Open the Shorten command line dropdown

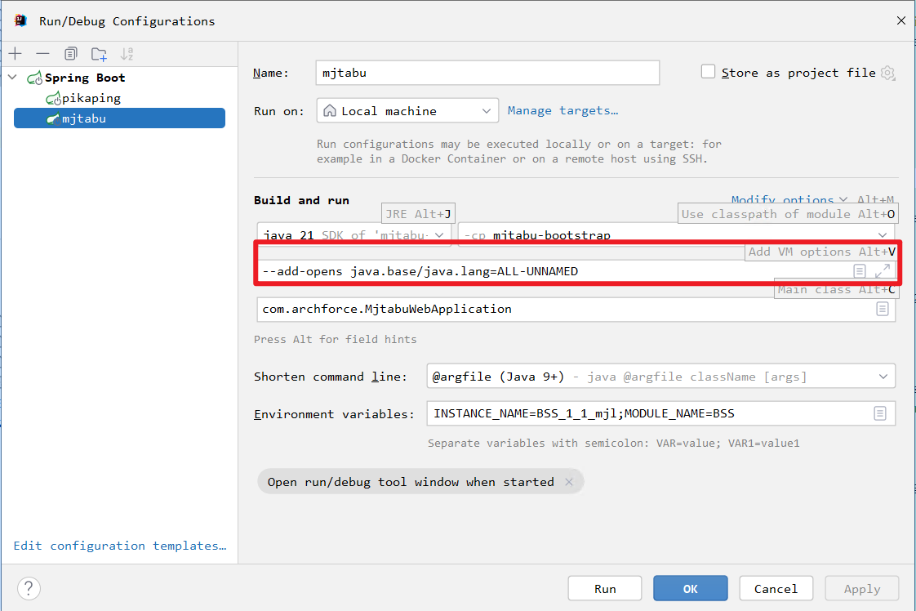coord(660,377)
